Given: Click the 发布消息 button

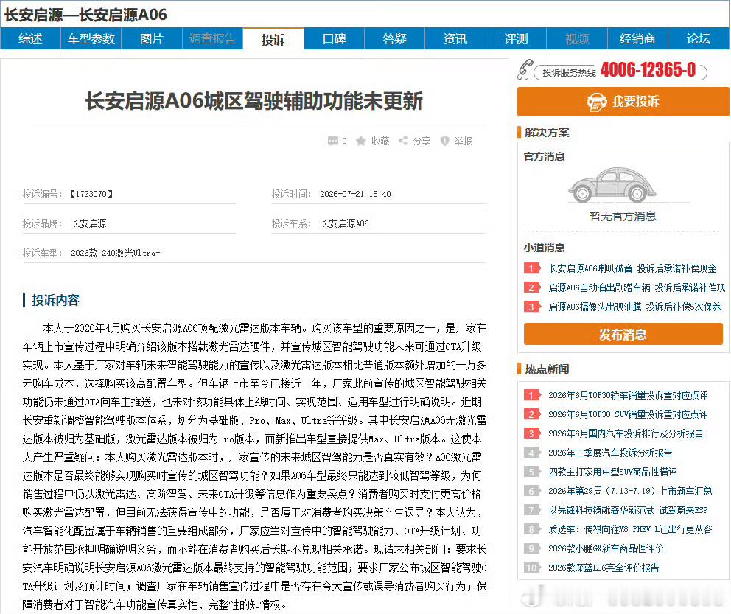Looking at the screenshot, I should point(623,335).
